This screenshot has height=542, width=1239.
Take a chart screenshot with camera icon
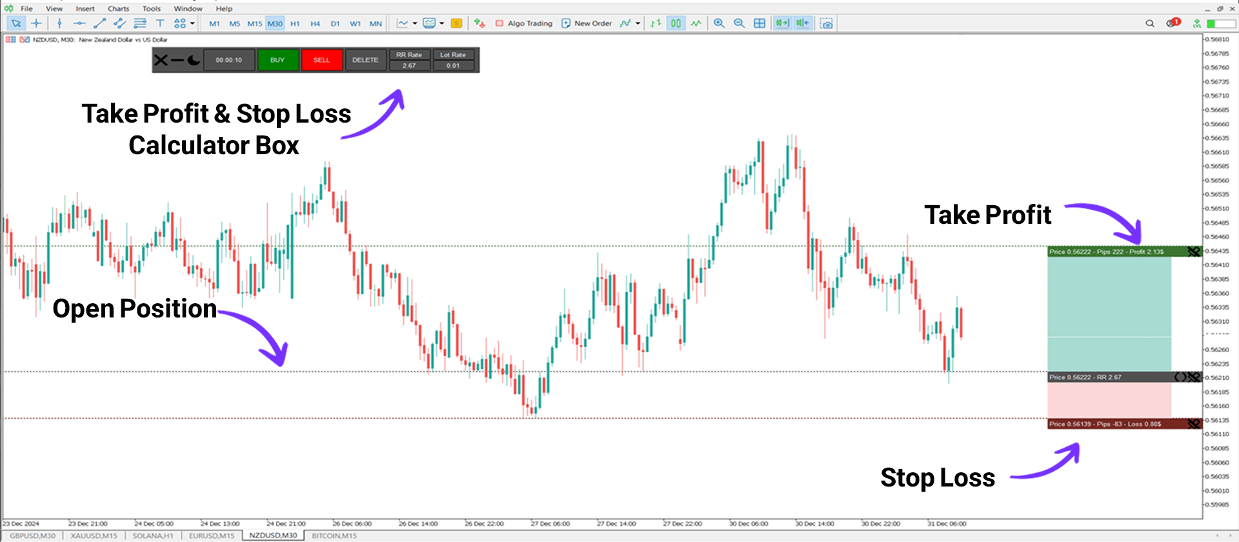click(x=826, y=23)
